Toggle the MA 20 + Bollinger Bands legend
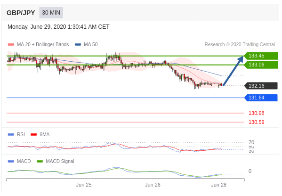This screenshot has width=282, height=196. [38, 44]
